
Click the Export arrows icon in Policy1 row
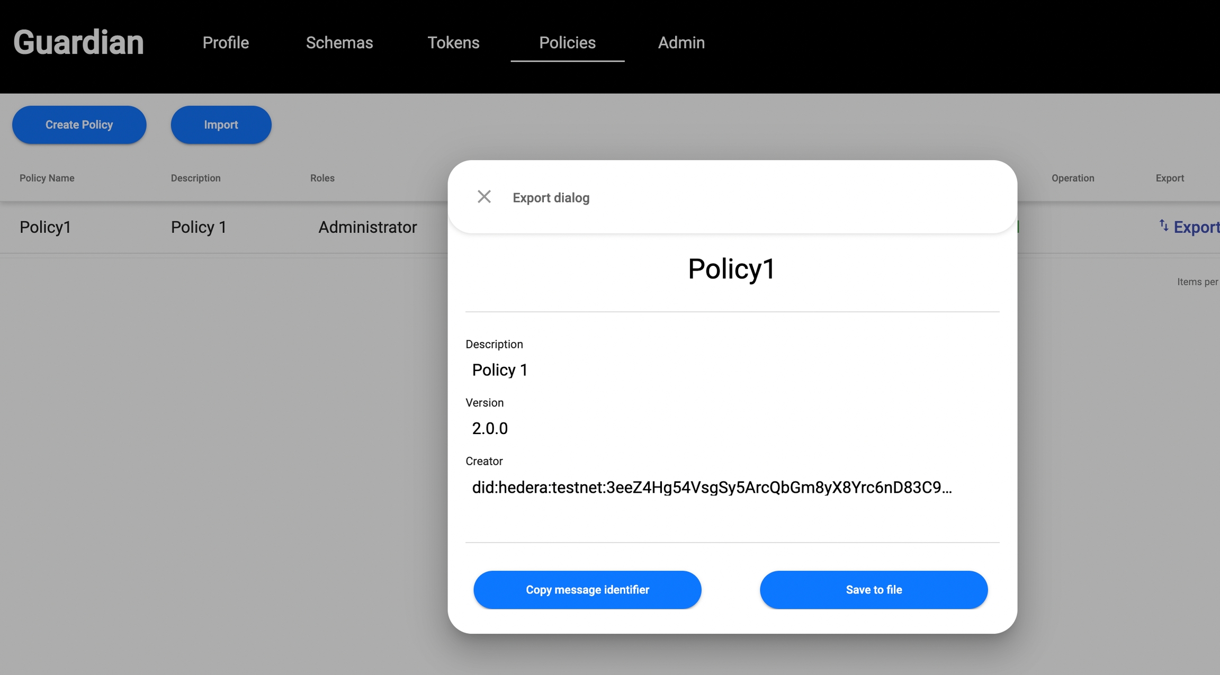[1163, 226]
